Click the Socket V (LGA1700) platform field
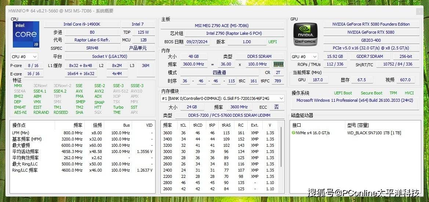 (110, 56)
